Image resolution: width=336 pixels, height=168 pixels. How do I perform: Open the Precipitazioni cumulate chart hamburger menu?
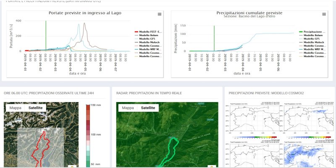point(324,14)
